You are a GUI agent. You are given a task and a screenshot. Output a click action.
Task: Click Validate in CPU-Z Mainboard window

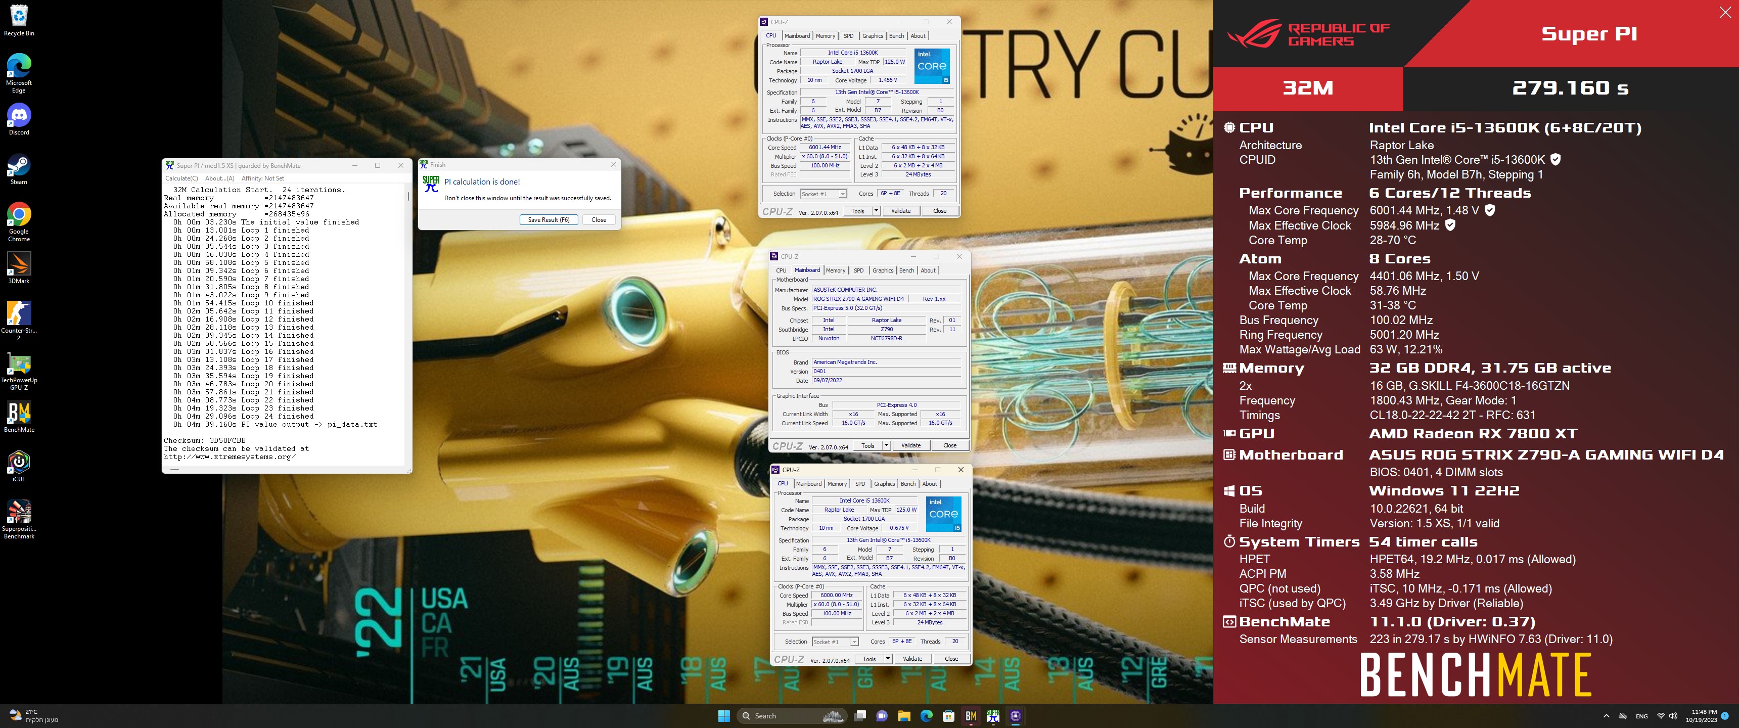[911, 446]
